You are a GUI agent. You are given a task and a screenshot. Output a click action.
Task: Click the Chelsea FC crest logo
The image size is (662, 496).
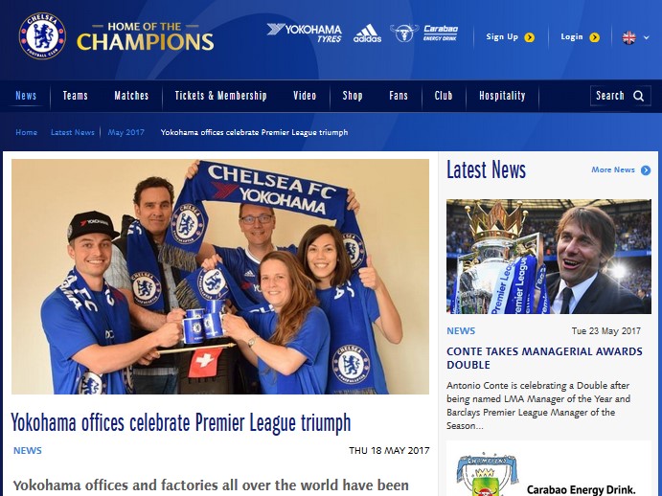[x=42, y=35]
